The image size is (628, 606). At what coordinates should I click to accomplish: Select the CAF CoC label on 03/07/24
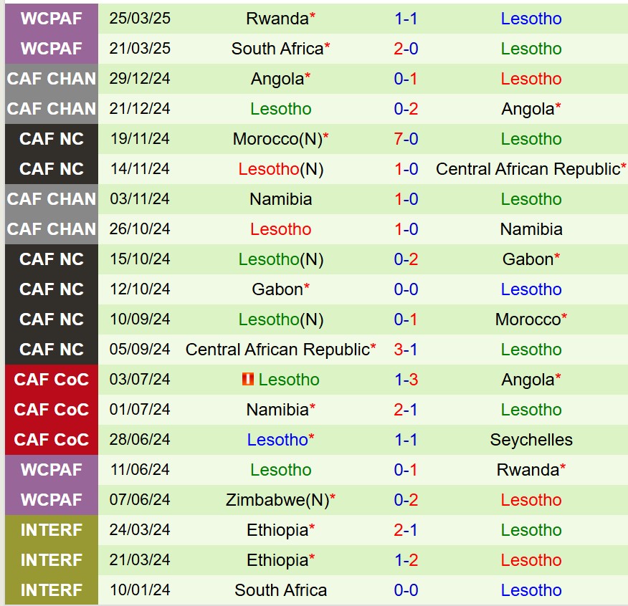[x=51, y=380]
